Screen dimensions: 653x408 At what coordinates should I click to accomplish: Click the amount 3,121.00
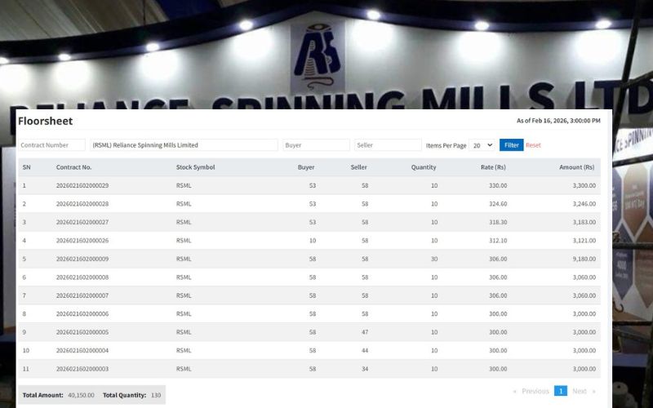pyautogui.click(x=584, y=240)
